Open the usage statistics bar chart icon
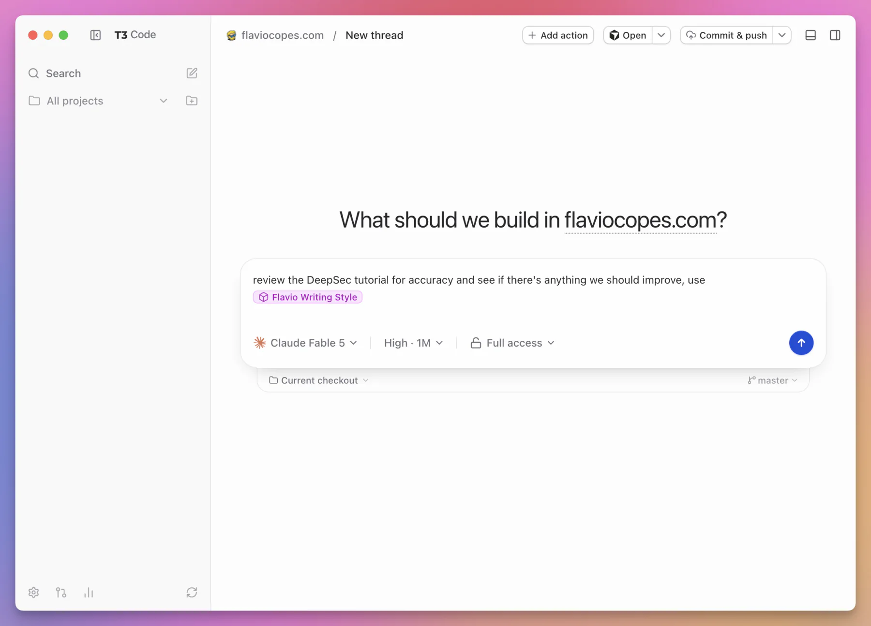Image resolution: width=871 pixels, height=626 pixels. 89,592
